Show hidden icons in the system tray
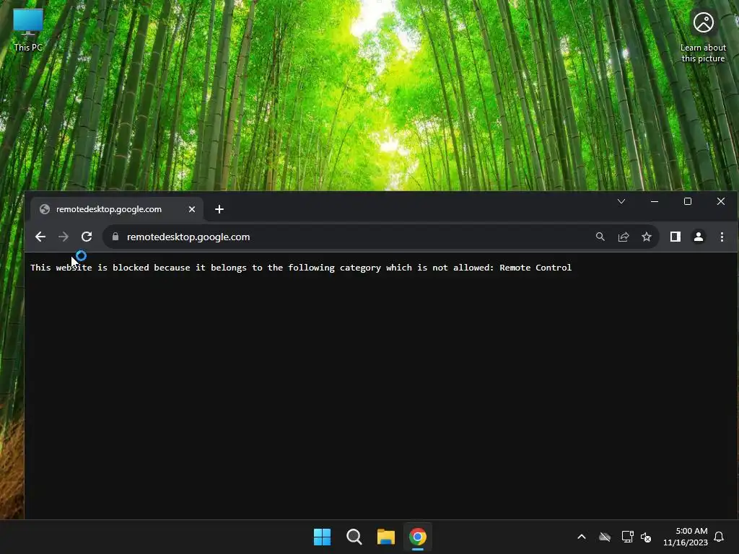 582,537
